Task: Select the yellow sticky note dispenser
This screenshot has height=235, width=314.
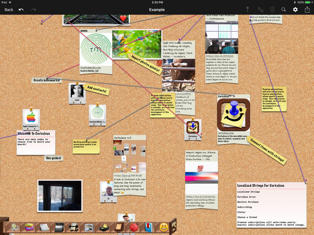Action: point(104,228)
